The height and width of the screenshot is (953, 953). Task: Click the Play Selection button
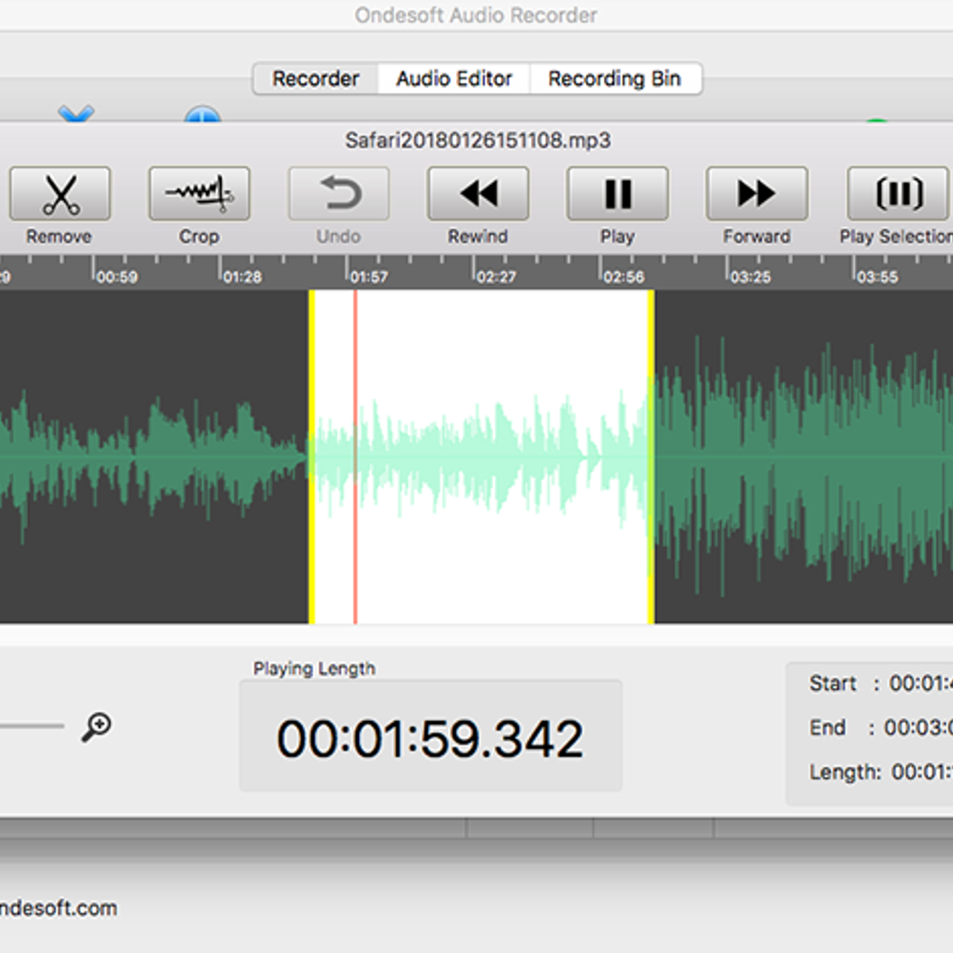pos(897,194)
